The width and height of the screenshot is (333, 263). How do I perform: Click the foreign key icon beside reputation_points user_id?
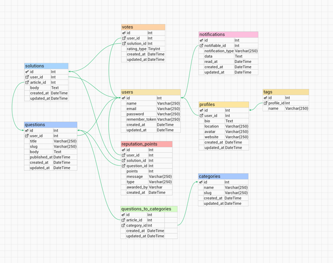(x=124, y=155)
